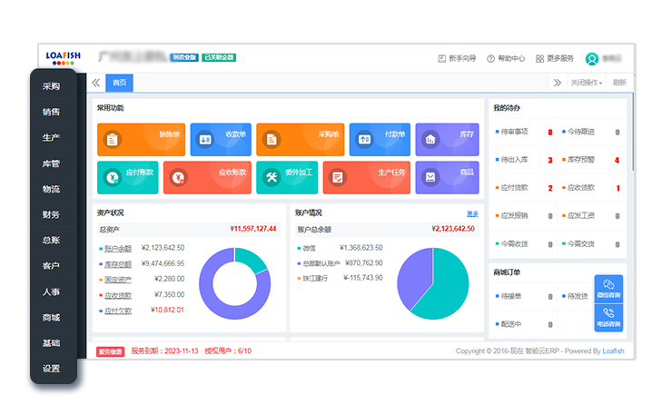Expand the 关闭操作 dropdown
The image size is (661, 415).
(586, 83)
